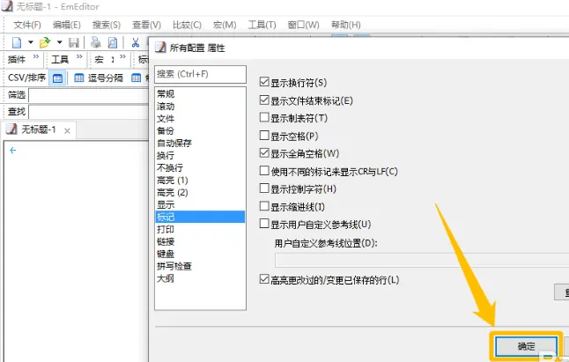The image size is (569, 362).
Task: Click the Open folder toolbar icon
Action: pyautogui.click(x=45, y=42)
